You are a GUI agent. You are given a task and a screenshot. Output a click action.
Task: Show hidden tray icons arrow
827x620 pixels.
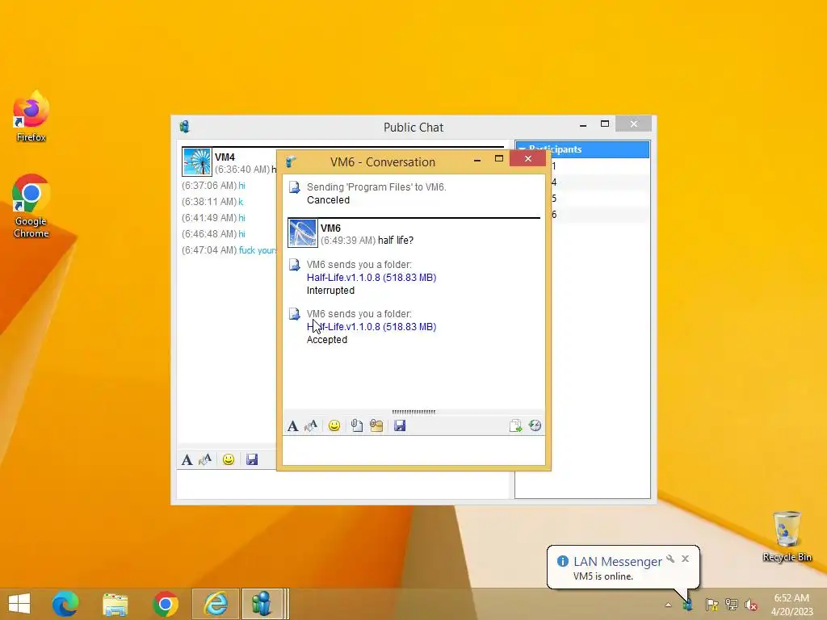668,605
